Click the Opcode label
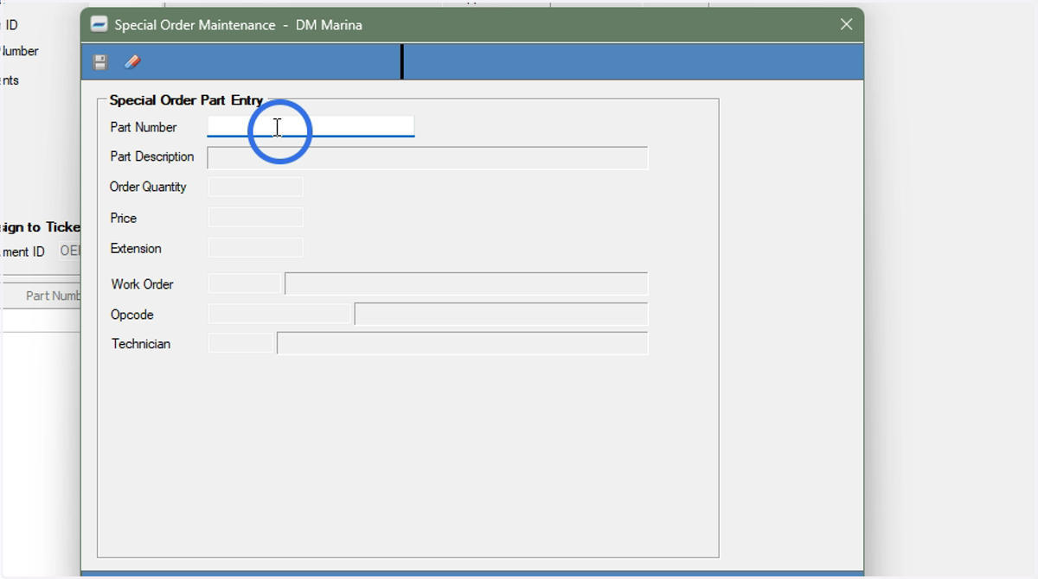The height and width of the screenshot is (579, 1038). coord(132,315)
